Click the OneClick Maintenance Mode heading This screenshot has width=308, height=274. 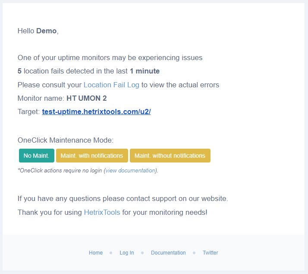tap(66, 140)
